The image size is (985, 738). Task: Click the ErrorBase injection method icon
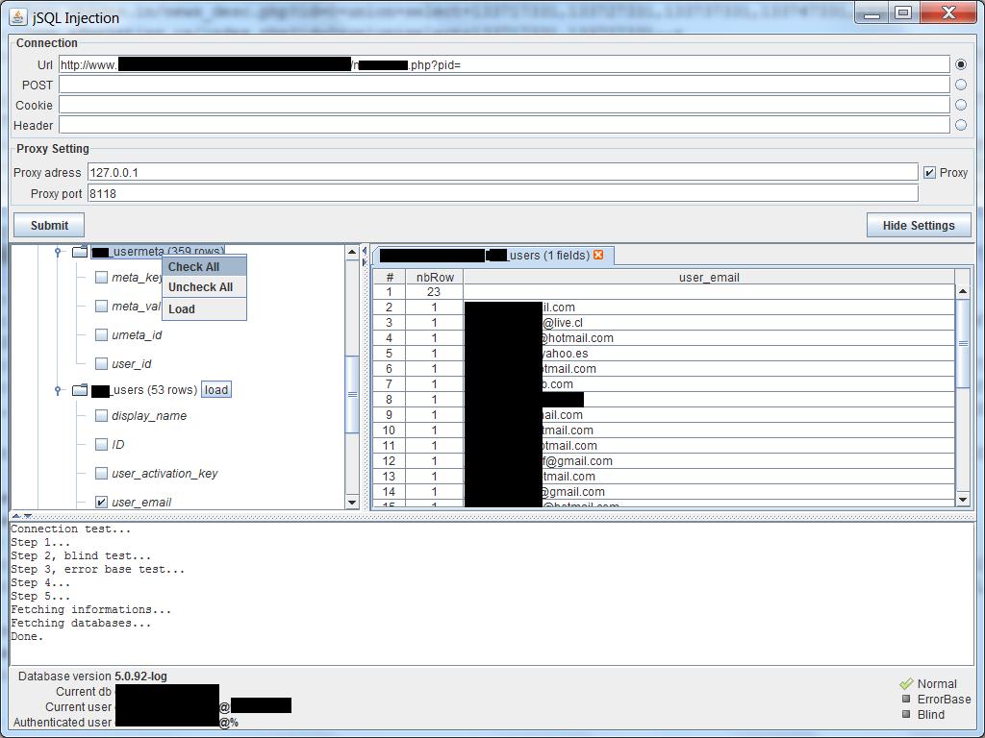[x=905, y=699]
